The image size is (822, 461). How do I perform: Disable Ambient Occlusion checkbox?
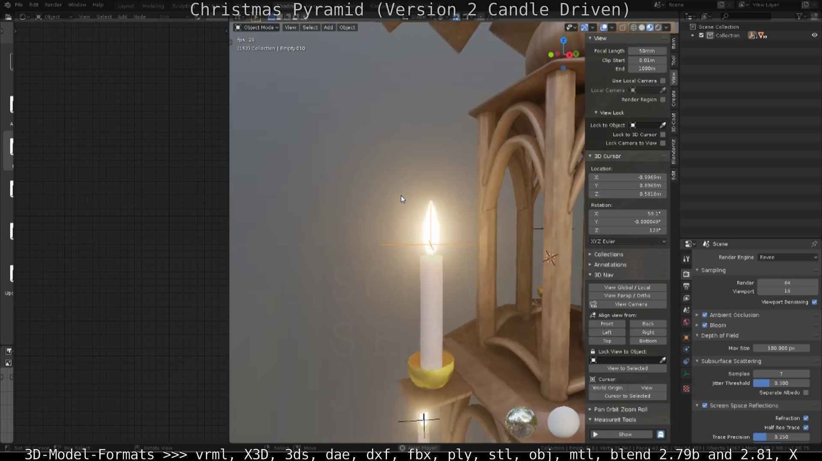705,315
